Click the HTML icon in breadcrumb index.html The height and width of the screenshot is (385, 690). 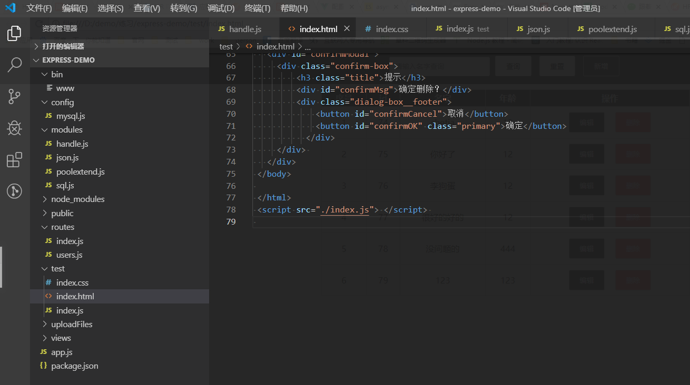249,46
